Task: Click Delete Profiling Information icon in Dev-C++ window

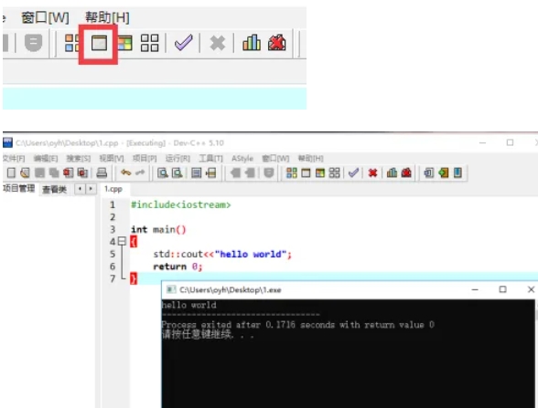Action: [x=406, y=173]
